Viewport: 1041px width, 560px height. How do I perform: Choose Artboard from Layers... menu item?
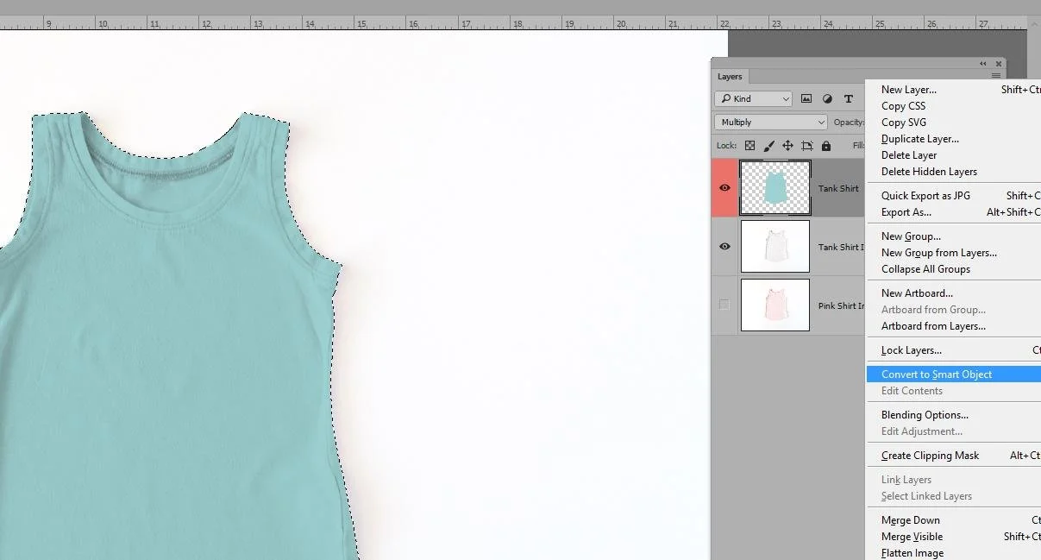(933, 326)
